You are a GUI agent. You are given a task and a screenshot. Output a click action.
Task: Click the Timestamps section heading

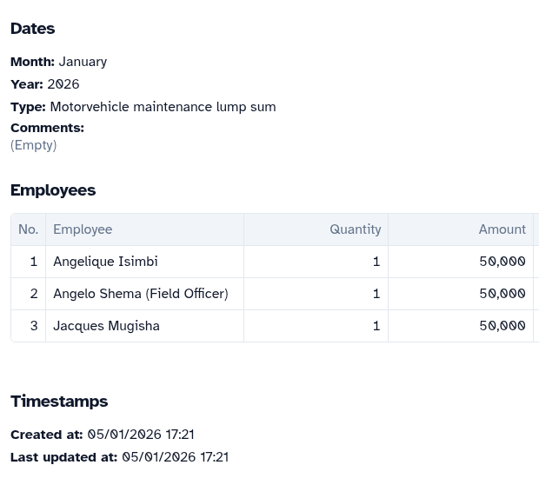coord(59,402)
